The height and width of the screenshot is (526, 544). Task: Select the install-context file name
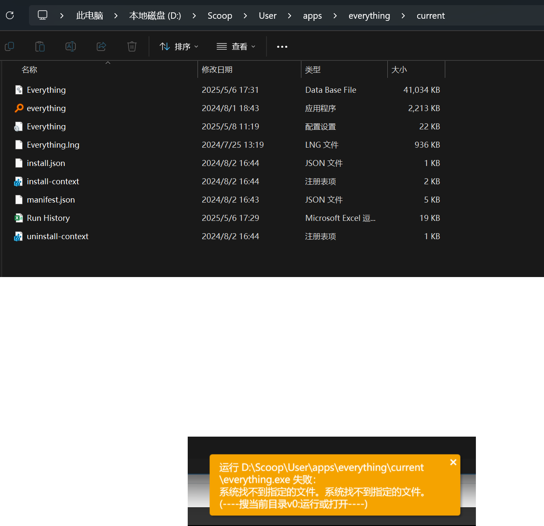[x=53, y=181]
